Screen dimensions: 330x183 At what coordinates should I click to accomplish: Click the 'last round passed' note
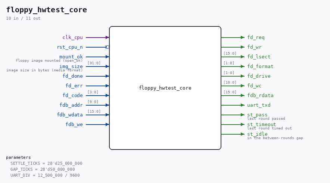(266, 119)
